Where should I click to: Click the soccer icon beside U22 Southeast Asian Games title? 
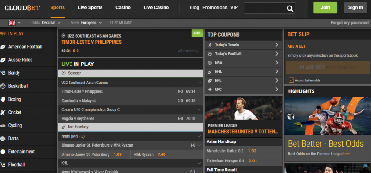pyautogui.click(x=63, y=36)
